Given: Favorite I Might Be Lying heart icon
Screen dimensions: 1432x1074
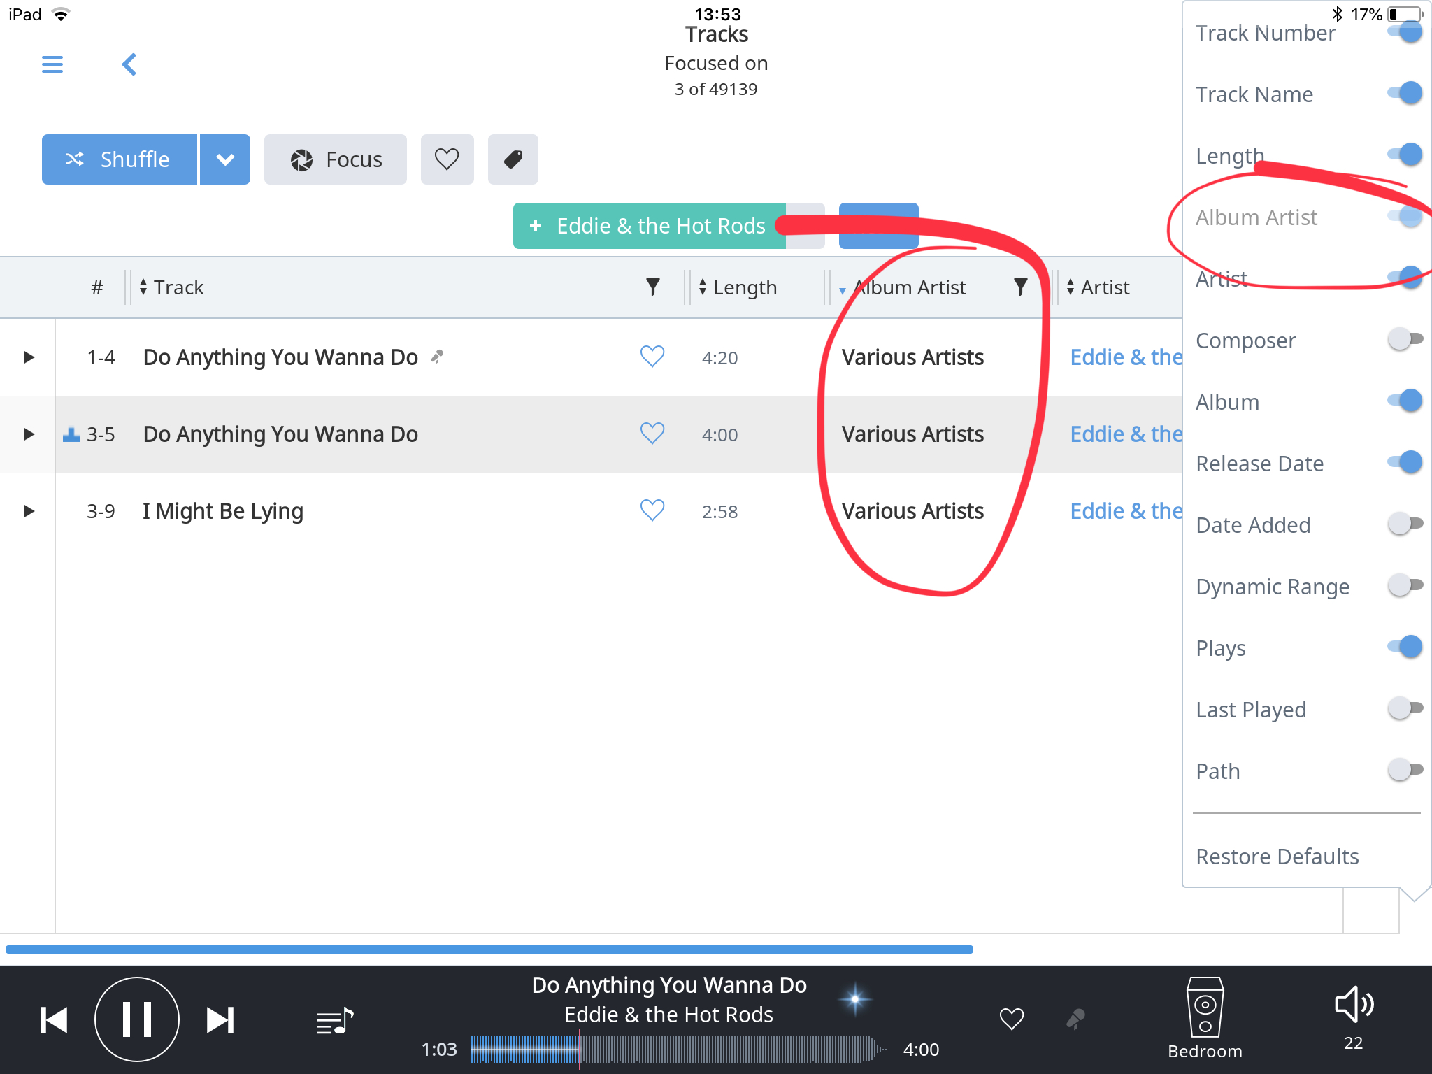Looking at the screenshot, I should pyautogui.click(x=652, y=510).
